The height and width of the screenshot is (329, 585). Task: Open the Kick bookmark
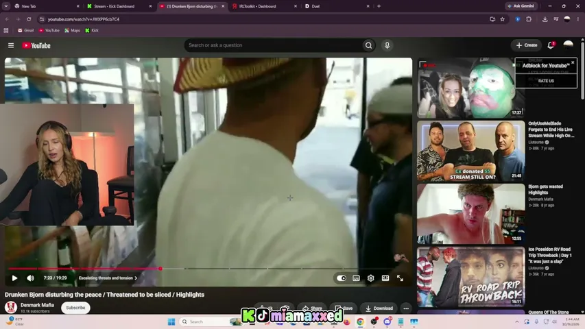(92, 31)
